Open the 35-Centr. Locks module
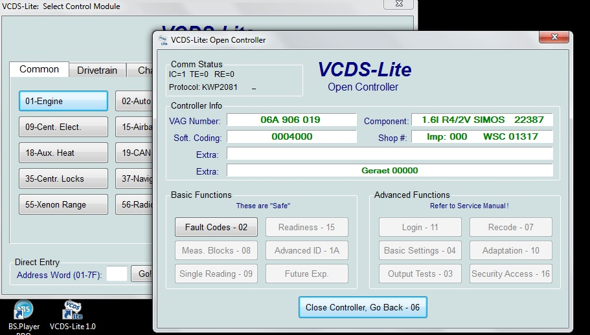Screen dimensions: 590x335 coord(63,178)
